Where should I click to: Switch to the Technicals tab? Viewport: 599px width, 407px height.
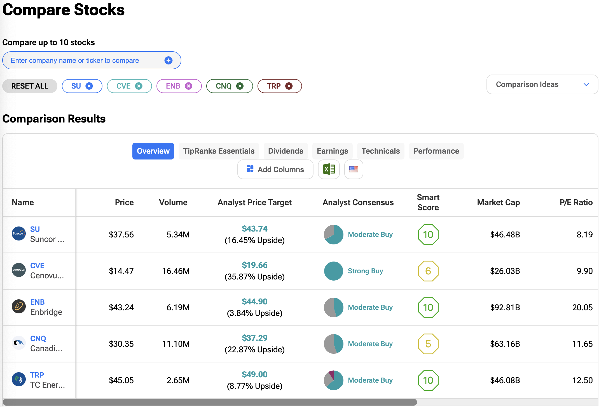[381, 151]
